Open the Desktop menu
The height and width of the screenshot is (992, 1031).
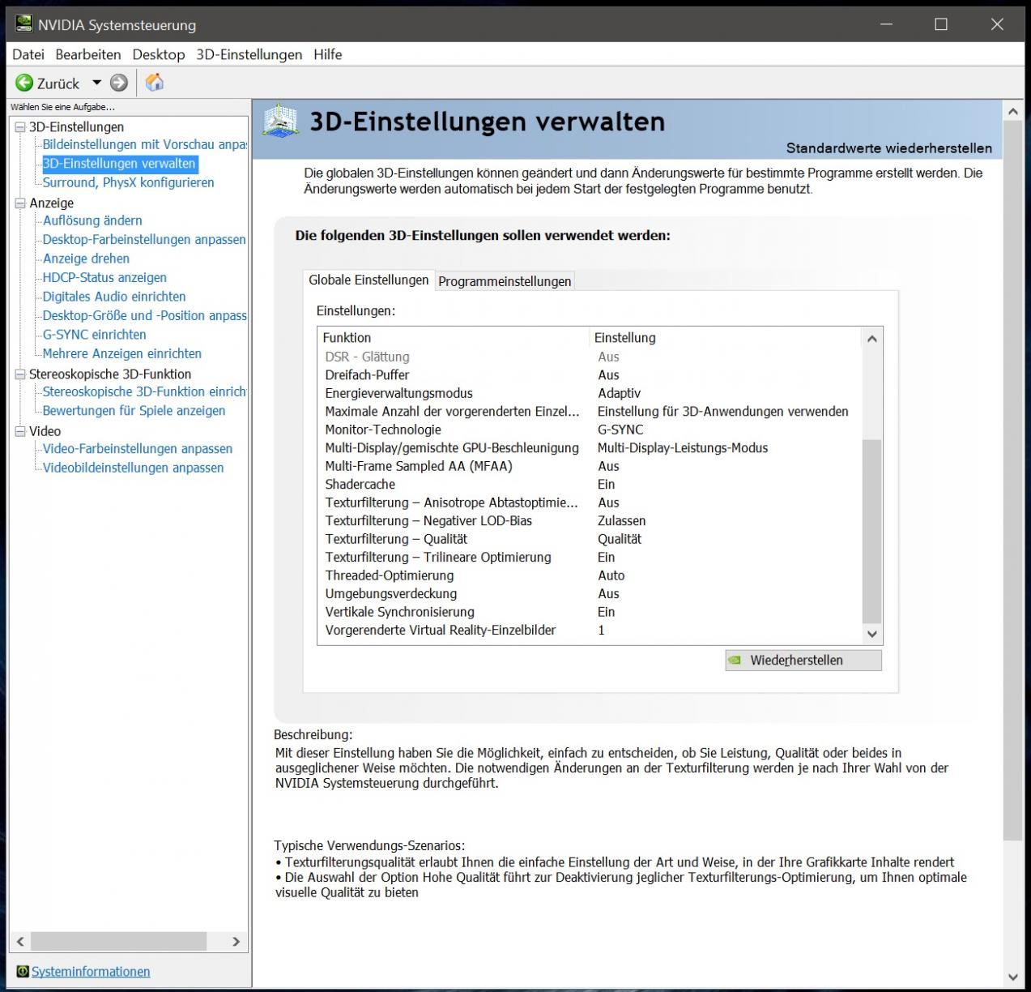[x=158, y=54]
